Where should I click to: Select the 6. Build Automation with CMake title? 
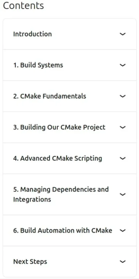(x=63, y=231)
